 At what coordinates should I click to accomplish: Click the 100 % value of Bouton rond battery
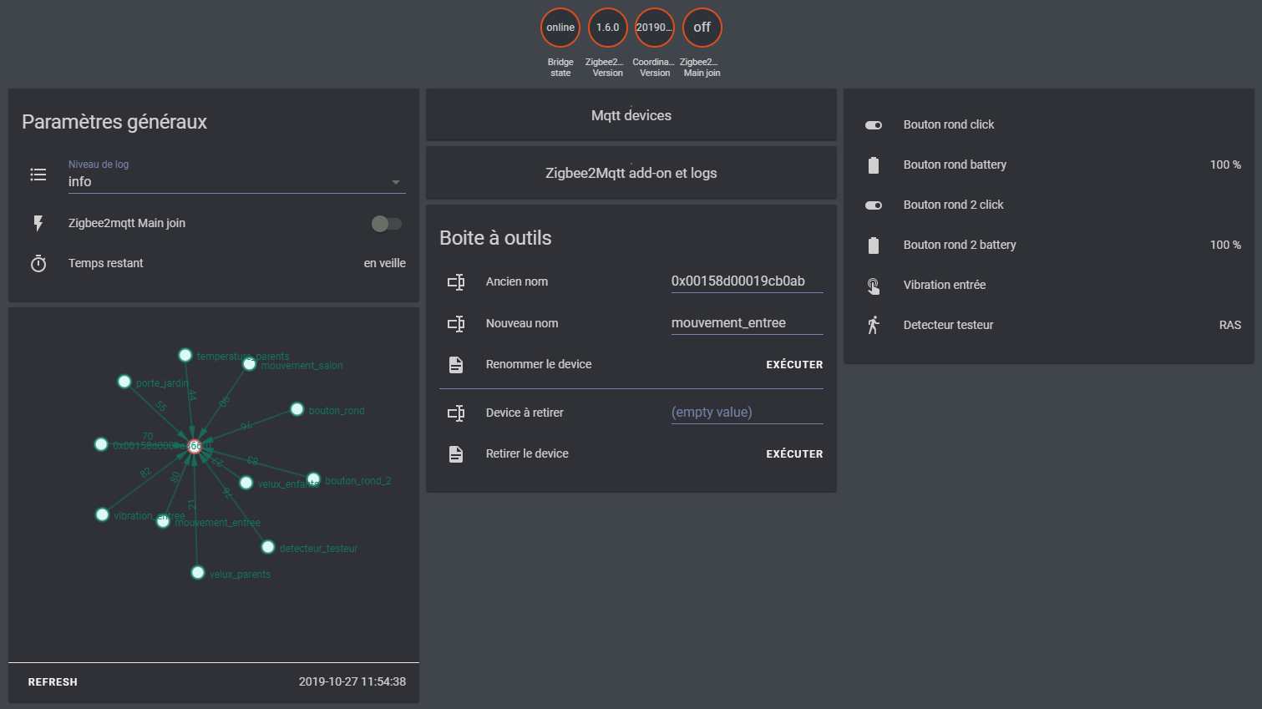pos(1225,165)
